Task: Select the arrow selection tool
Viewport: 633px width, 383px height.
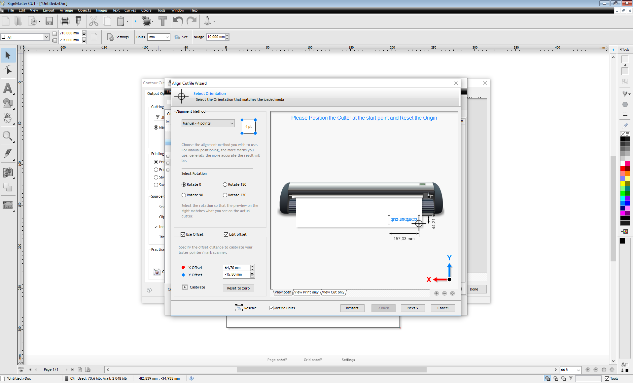Action: tap(8, 55)
